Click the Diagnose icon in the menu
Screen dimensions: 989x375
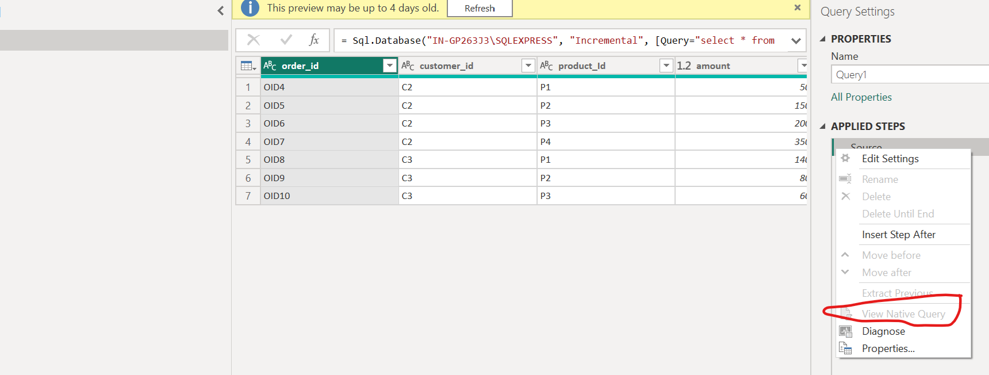(x=845, y=331)
